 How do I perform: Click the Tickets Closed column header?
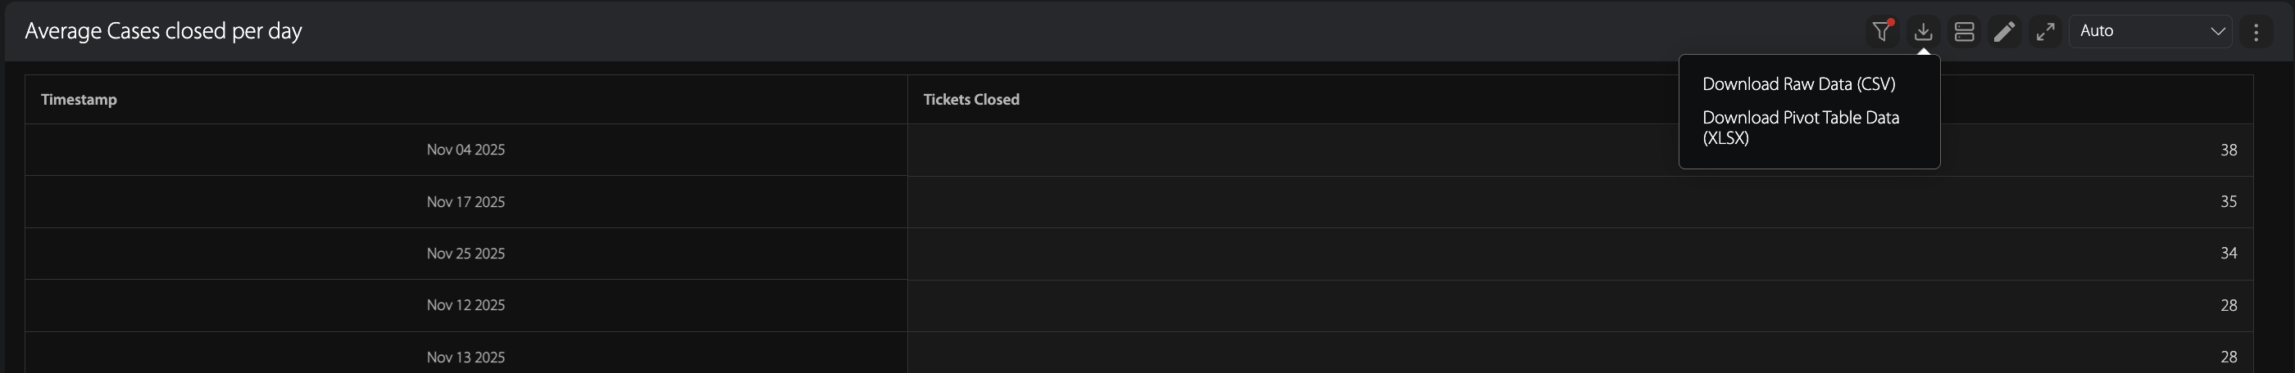pyautogui.click(x=971, y=100)
